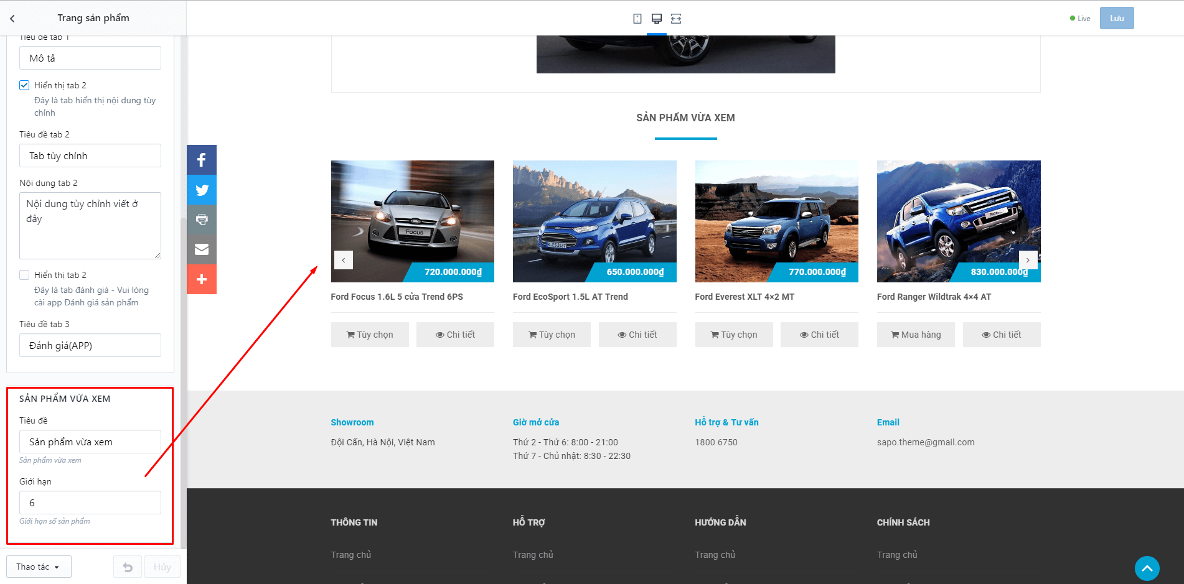Click the 'Đội Cấn, Hà Nội, Việt Nam' address

pos(383,442)
